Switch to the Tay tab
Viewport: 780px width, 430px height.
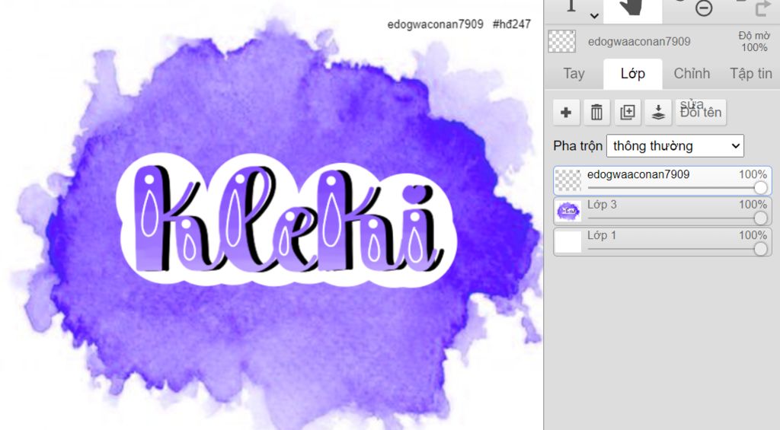(574, 74)
